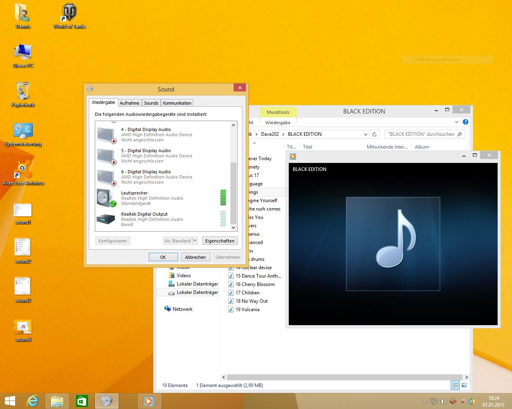
Task: Open Internet Explorer from the taskbar
Action: (x=32, y=401)
